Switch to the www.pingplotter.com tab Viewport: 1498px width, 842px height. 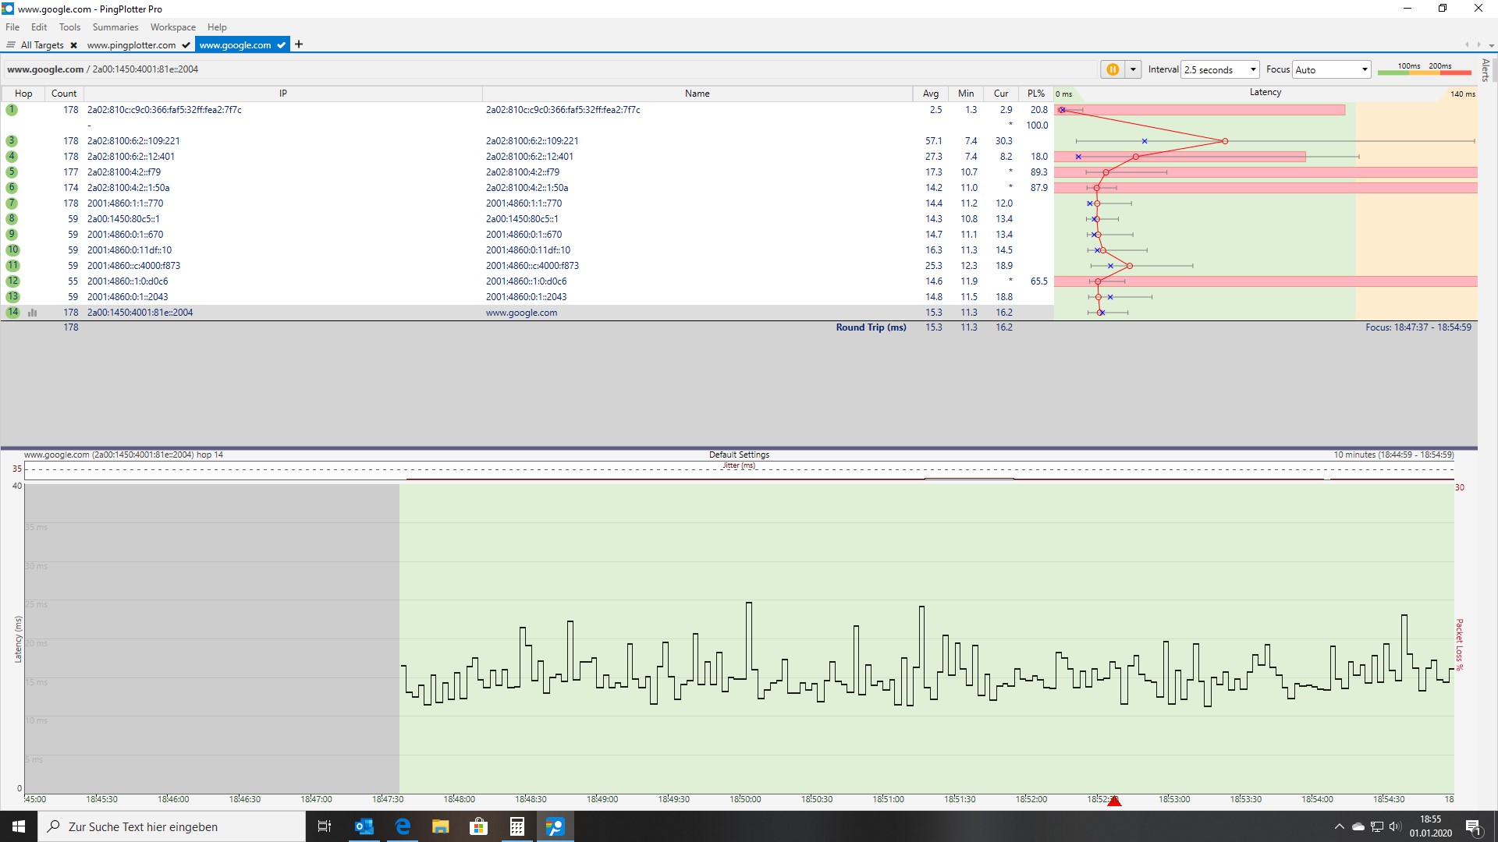(x=131, y=45)
